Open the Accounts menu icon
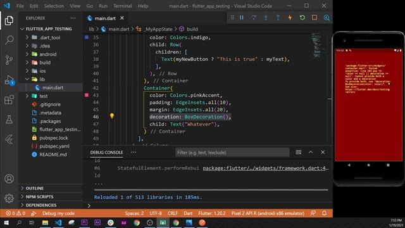This screenshot has height=228, width=405. pyautogui.click(x=9, y=179)
